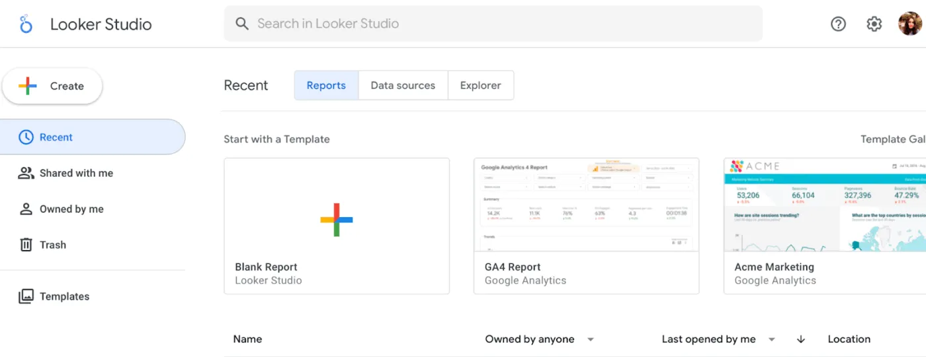The width and height of the screenshot is (926, 357).
Task: Open the Acme Marketing template thumbnail
Action: [825, 205]
